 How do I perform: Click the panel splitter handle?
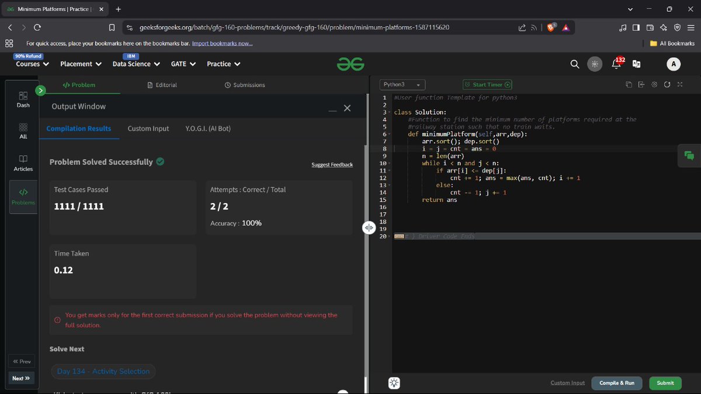point(368,228)
